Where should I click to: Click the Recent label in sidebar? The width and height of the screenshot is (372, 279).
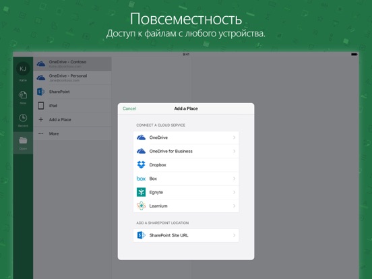23,126
